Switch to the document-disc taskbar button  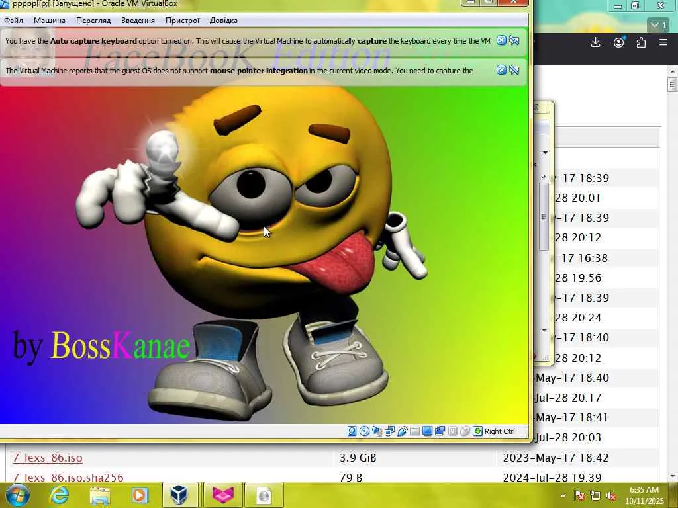point(264,495)
